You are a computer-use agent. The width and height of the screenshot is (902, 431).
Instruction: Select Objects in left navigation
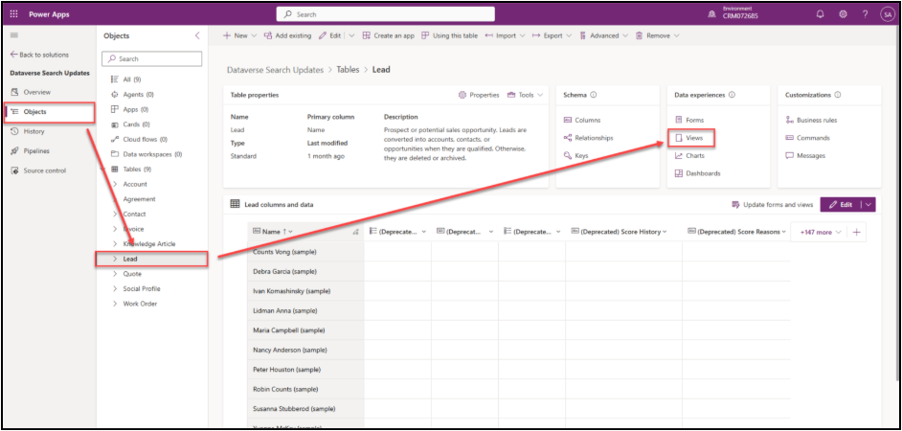[34, 112]
